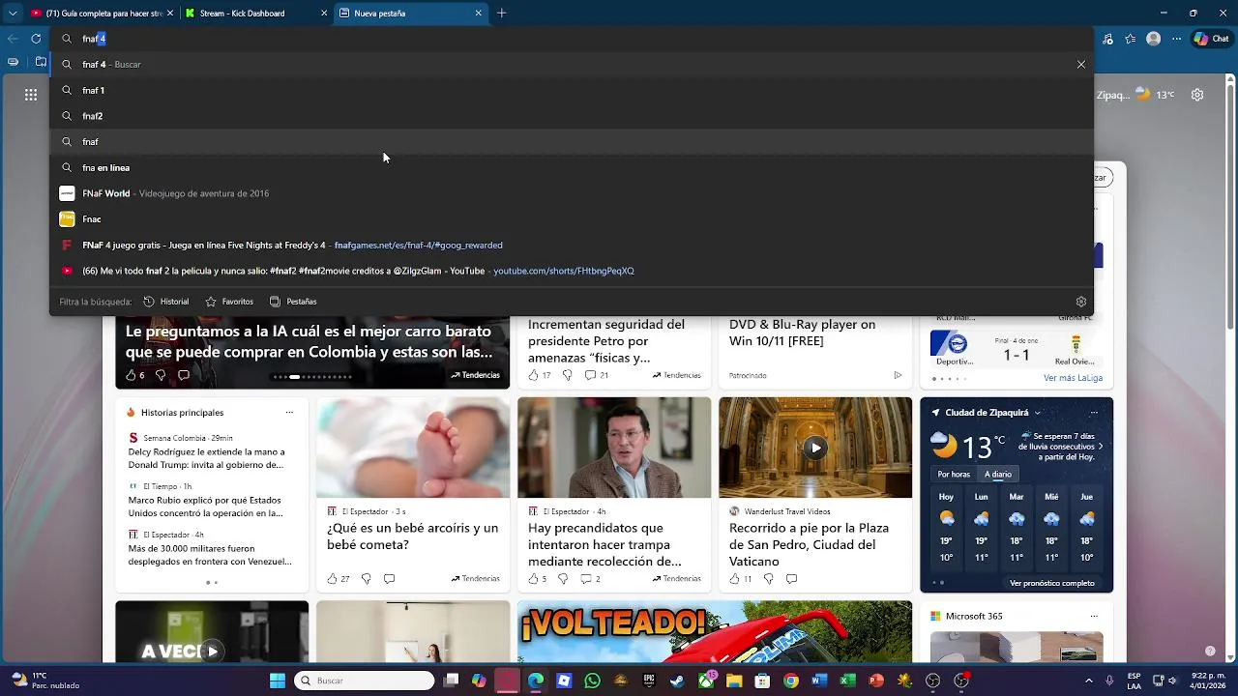Open weather card more options menu
Screen dimensions: 1238x696
coord(1094,413)
